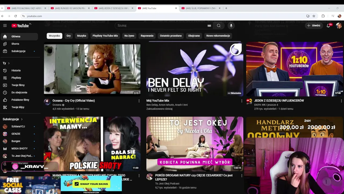View site information icon in address bar
This screenshot has width=344, height=194.
pyautogui.click(x=23, y=16)
